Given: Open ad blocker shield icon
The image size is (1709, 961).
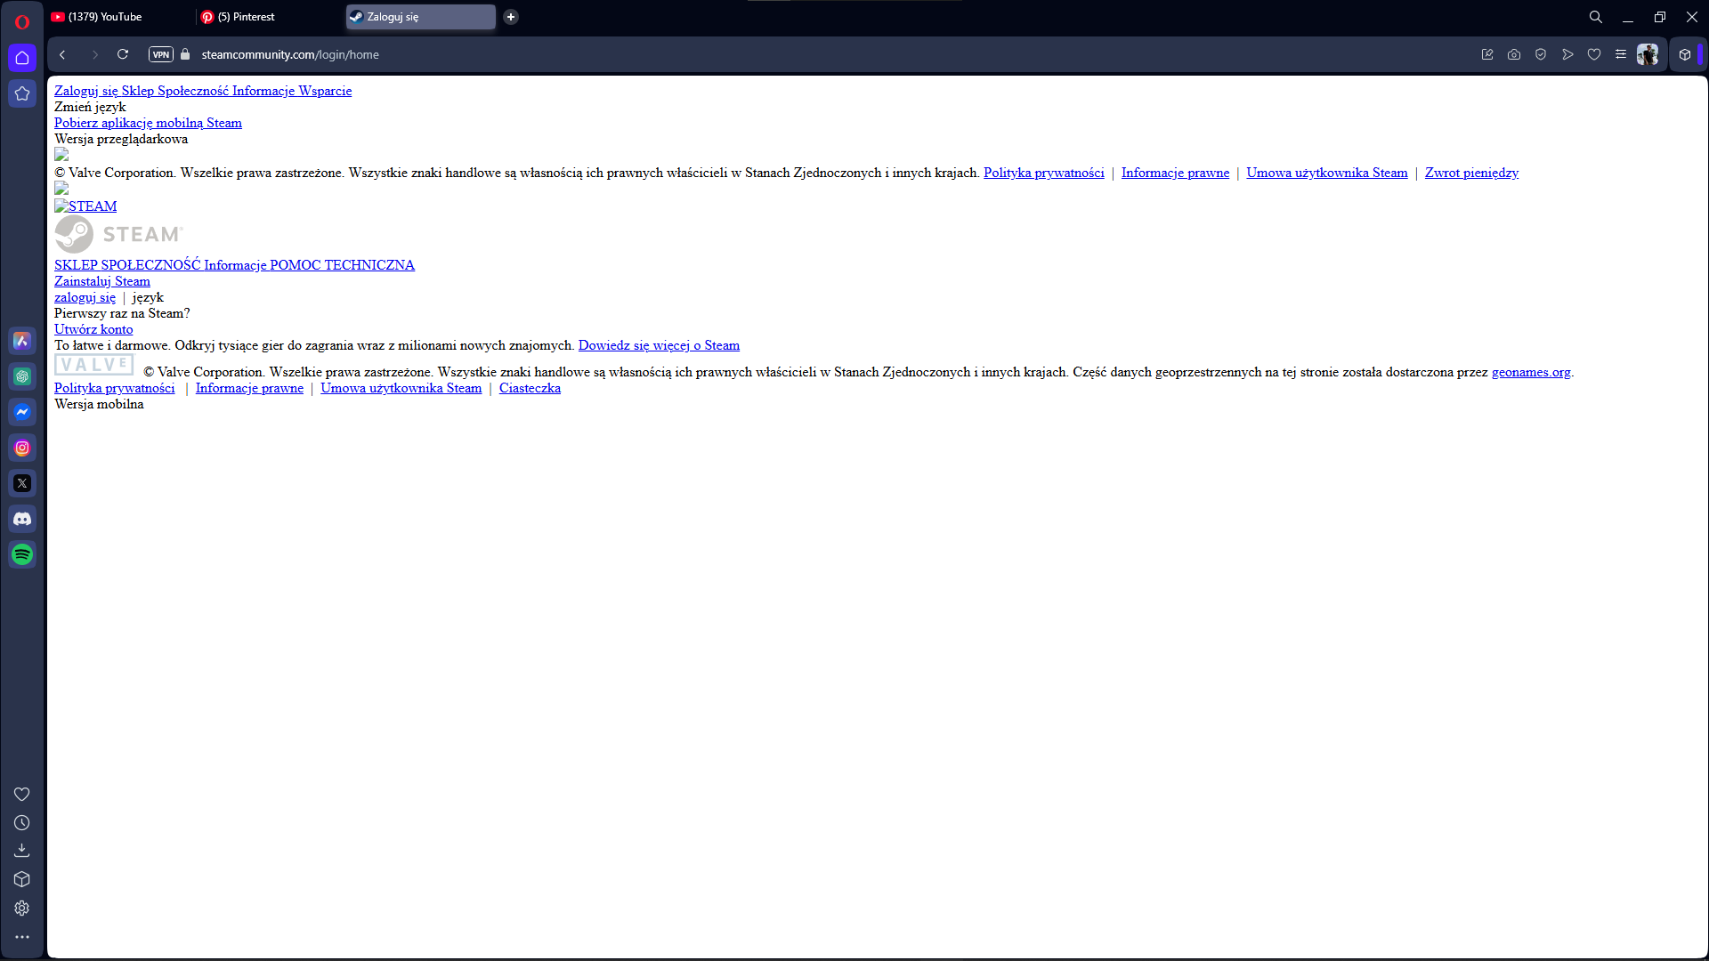Looking at the screenshot, I should tap(1541, 54).
